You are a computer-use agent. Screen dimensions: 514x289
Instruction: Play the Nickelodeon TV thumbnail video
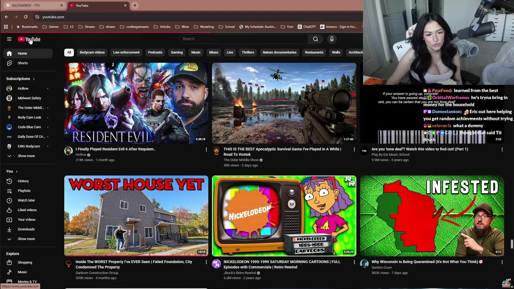tap(284, 216)
